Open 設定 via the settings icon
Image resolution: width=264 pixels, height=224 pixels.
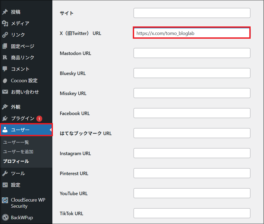coord(5,185)
